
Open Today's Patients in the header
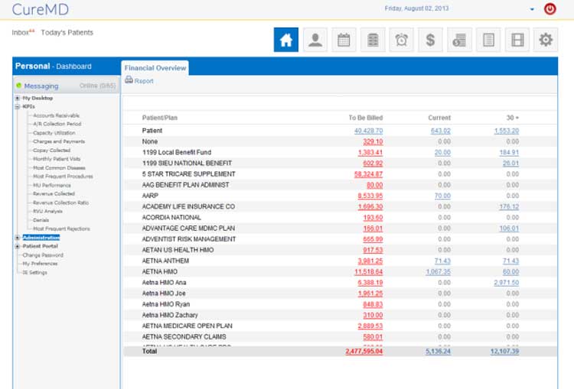click(67, 32)
